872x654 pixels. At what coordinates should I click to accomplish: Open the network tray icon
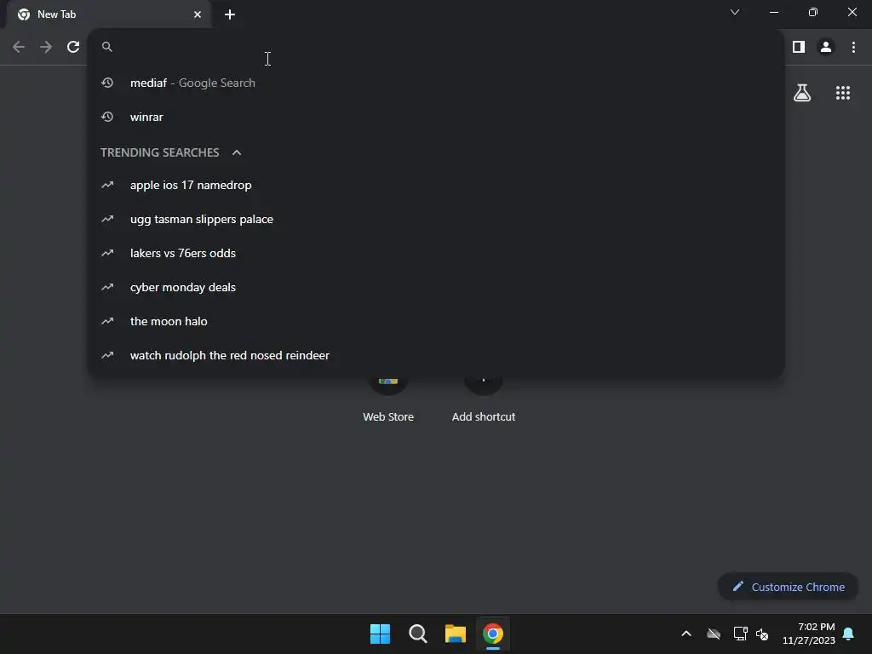[x=740, y=634]
